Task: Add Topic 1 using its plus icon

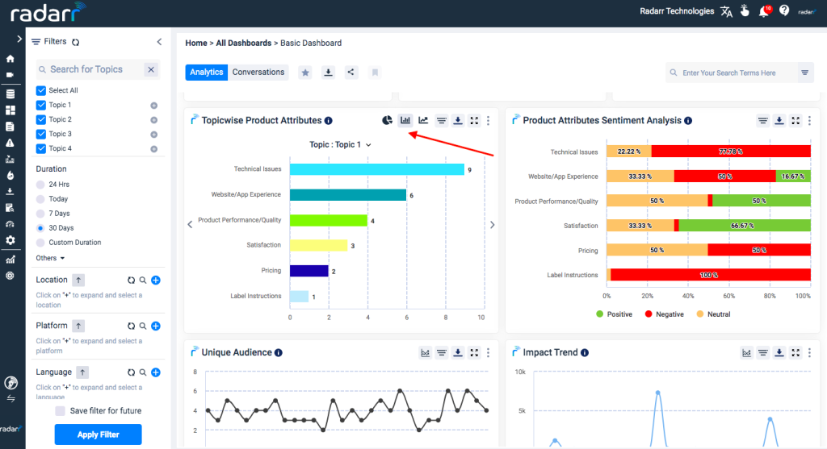Action: tap(154, 106)
